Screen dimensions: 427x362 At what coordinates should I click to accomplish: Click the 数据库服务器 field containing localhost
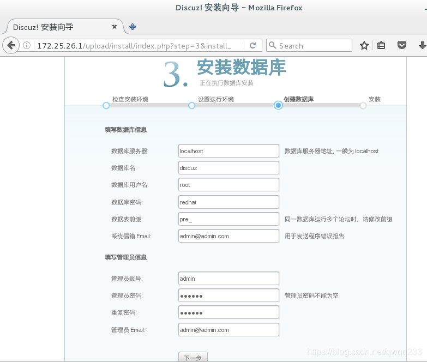(x=228, y=151)
